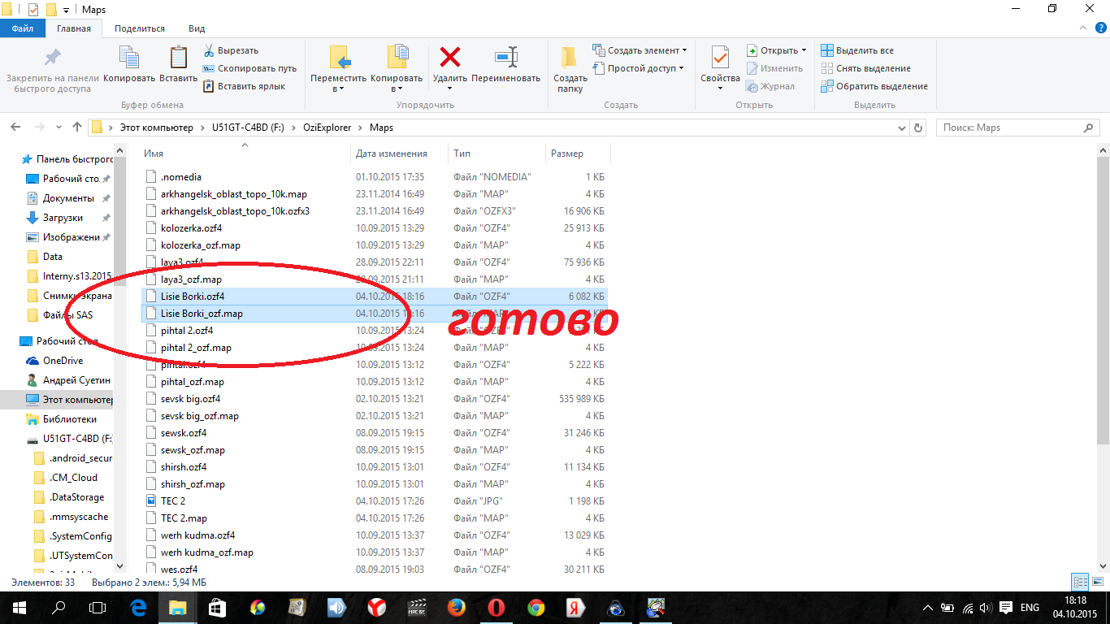Viewport: 1110px width, 624px height.
Task: Open Properties (Свойства) icon in ribbon
Action: (720, 58)
